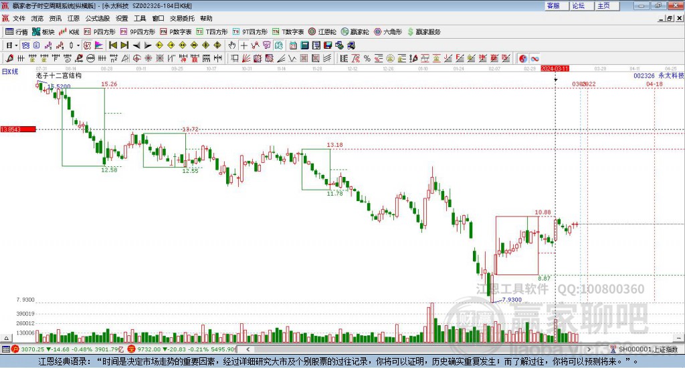685x368 pixels.
Task: Open the 文件 menu
Action: 19,18
